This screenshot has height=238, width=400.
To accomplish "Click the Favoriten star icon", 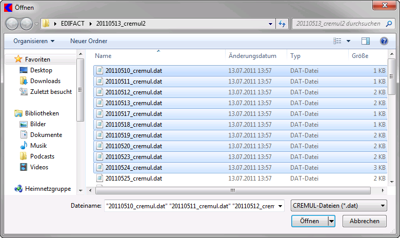I will coord(18,59).
